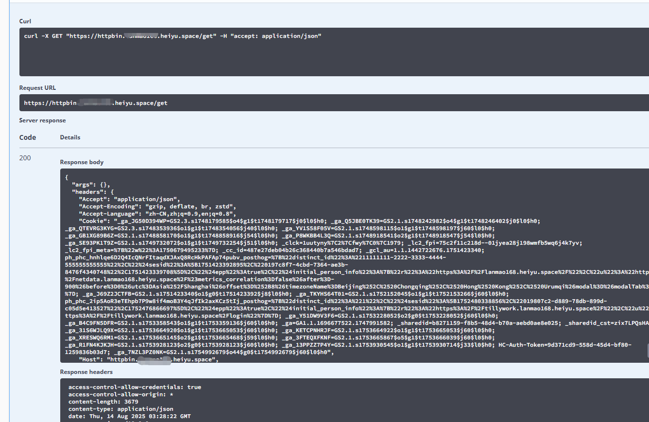Click the Request URL value box
This screenshot has width=649, height=422.
[334, 103]
